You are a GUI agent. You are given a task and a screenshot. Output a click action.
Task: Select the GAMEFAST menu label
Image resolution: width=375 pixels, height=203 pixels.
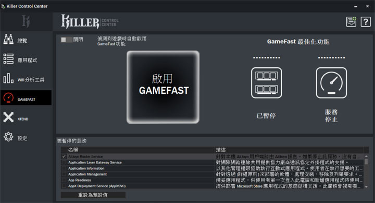click(x=27, y=99)
